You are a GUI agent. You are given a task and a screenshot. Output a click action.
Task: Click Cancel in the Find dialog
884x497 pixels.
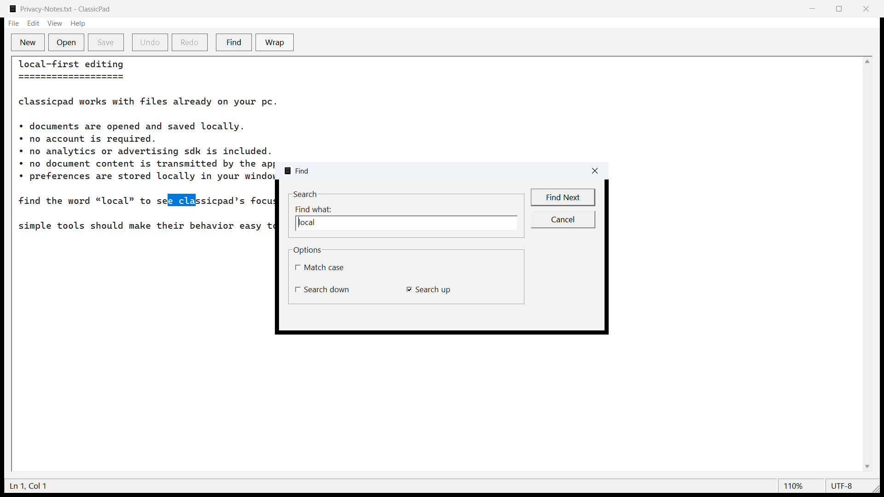click(563, 220)
